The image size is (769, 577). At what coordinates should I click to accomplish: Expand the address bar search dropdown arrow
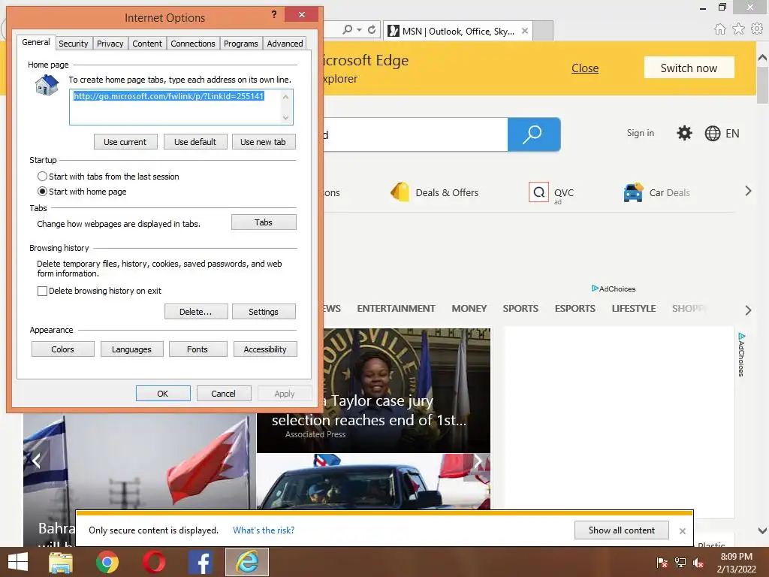point(360,30)
